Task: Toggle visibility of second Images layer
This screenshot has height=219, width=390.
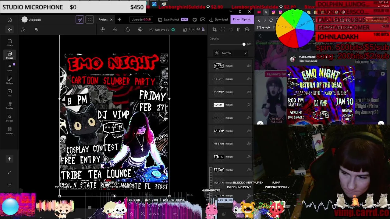Action: pyautogui.click(x=249, y=79)
